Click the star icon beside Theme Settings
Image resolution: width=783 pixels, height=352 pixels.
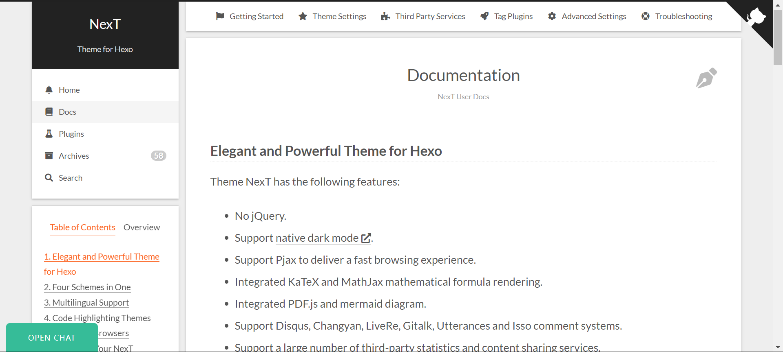(x=303, y=16)
